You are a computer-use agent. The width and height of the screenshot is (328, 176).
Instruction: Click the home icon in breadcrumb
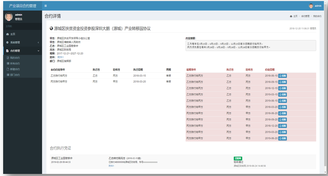291,16
